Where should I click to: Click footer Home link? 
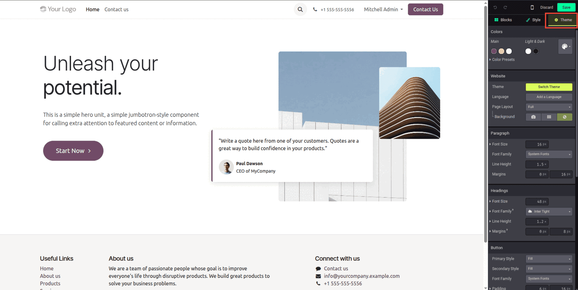click(x=47, y=269)
